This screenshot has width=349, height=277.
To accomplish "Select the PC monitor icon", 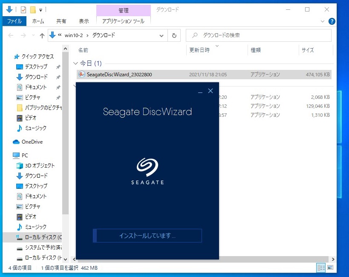I will click(x=16, y=155).
